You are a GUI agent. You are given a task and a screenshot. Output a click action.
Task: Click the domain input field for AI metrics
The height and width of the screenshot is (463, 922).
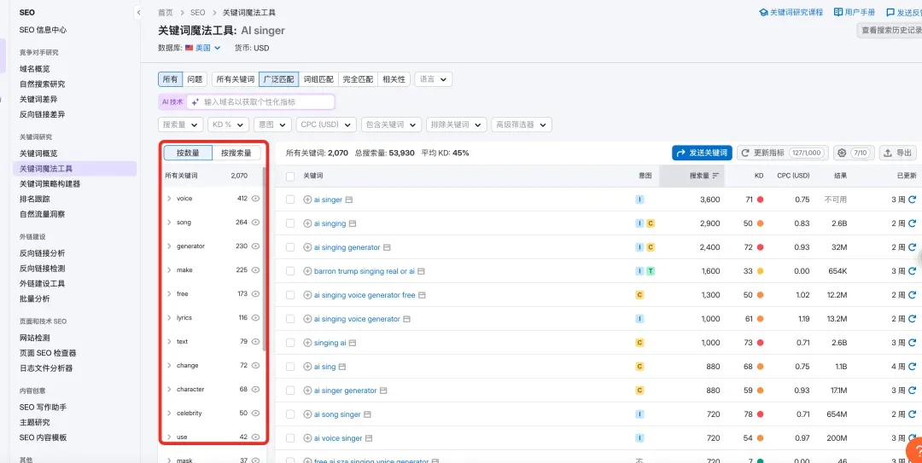coord(266,101)
